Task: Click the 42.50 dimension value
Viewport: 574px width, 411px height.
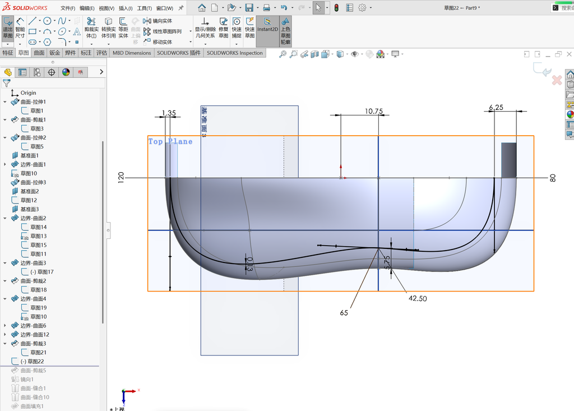Action: coord(418,298)
